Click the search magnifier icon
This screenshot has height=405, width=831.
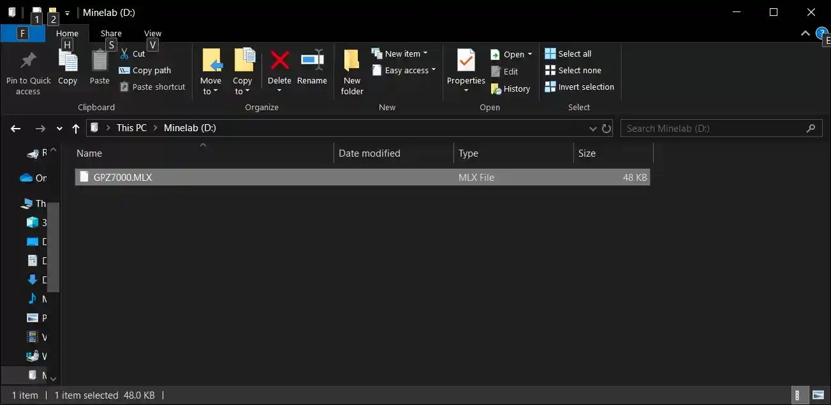(811, 129)
